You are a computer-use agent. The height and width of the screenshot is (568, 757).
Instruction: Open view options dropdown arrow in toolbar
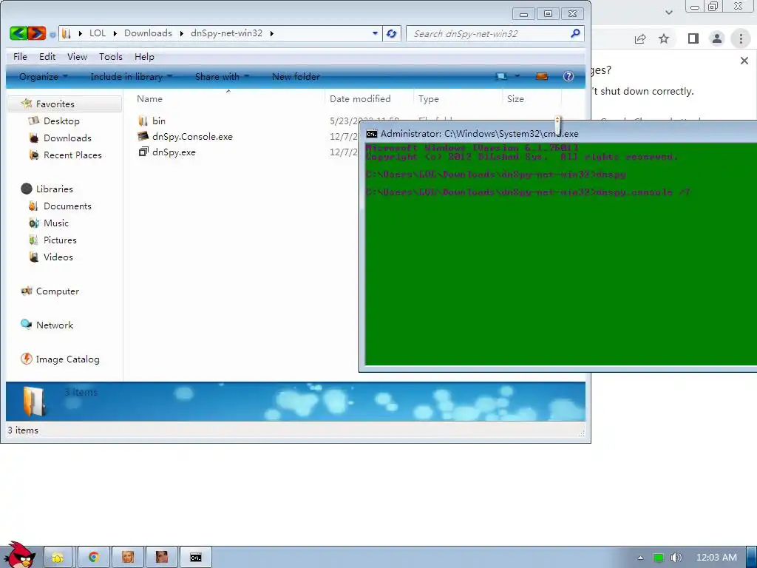click(x=517, y=76)
